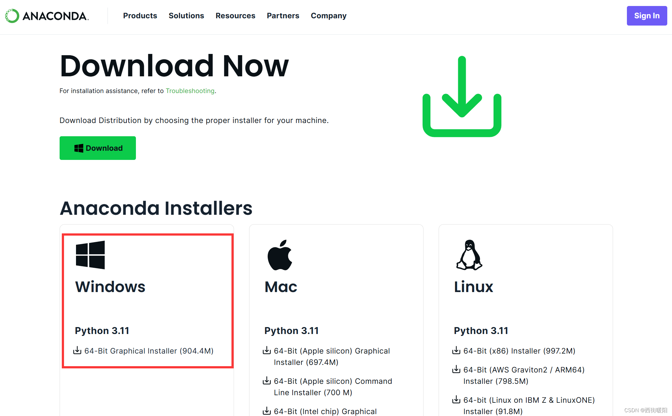Click download icon beside Apple silicon Command Line Installer
Viewport: 672px width, 416px height.
pos(267,381)
